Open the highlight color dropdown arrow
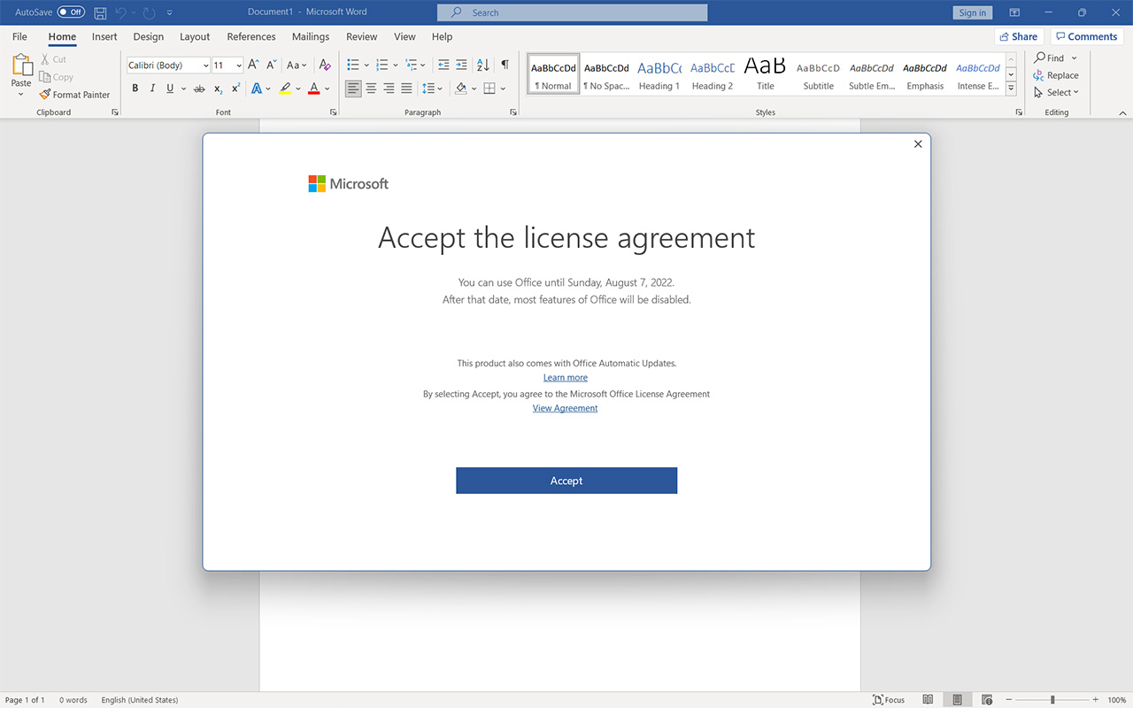This screenshot has height=708, width=1133. (297, 88)
